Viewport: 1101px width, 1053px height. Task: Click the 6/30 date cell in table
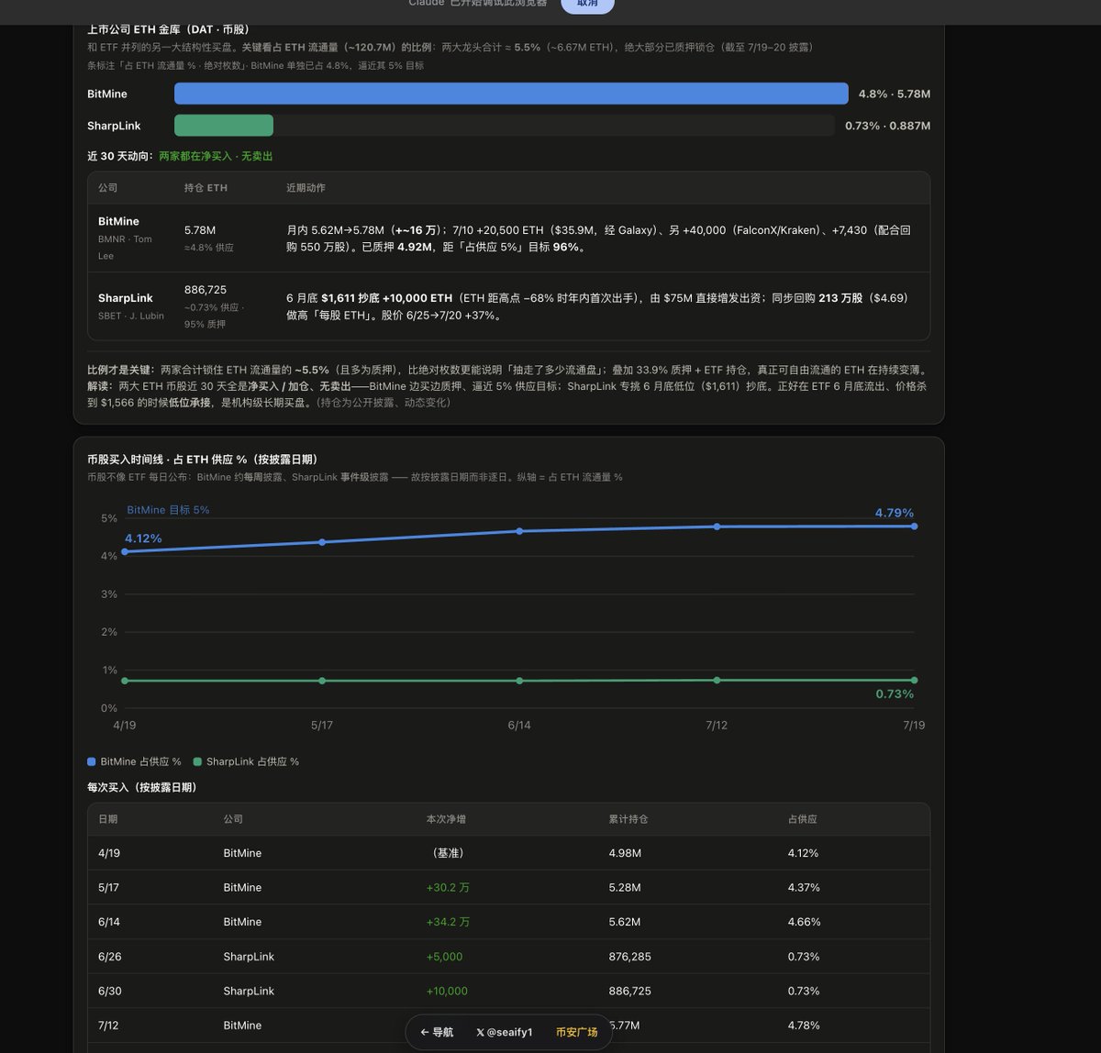pos(109,992)
